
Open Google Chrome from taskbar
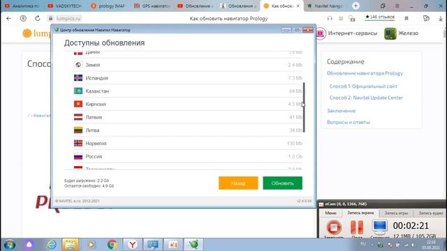point(112,245)
